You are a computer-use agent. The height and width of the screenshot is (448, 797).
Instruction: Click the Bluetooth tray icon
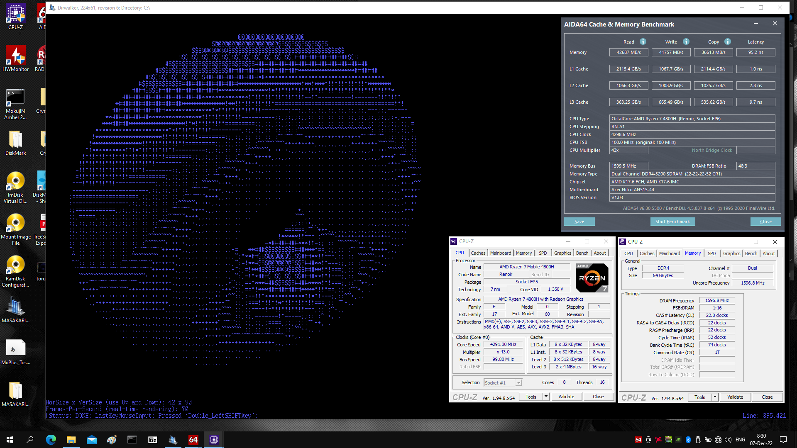(x=688, y=440)
